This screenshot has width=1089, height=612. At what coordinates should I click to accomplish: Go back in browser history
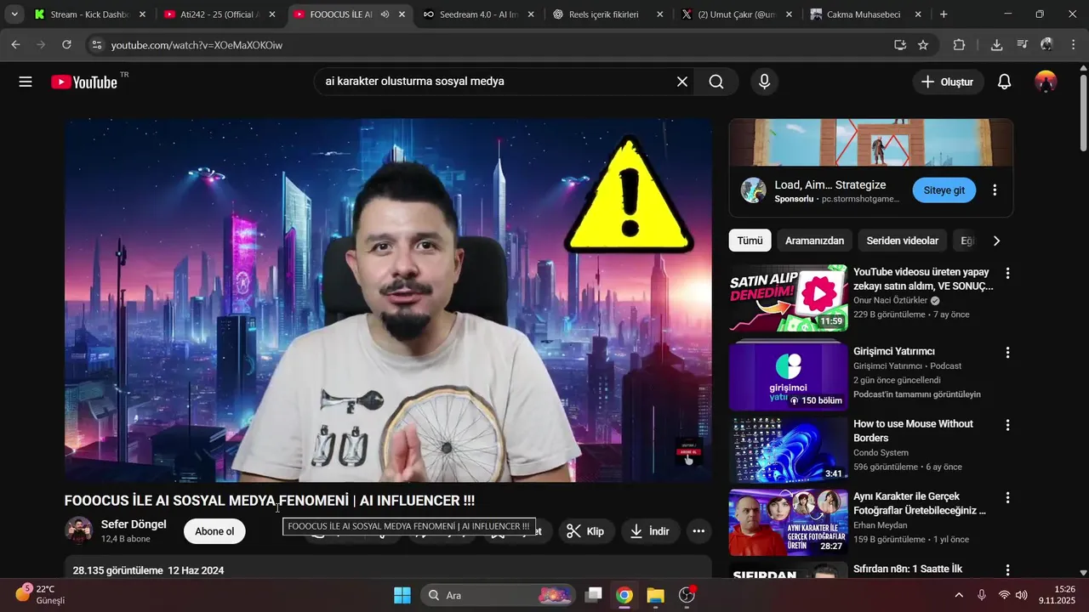(x=15, y=45)
